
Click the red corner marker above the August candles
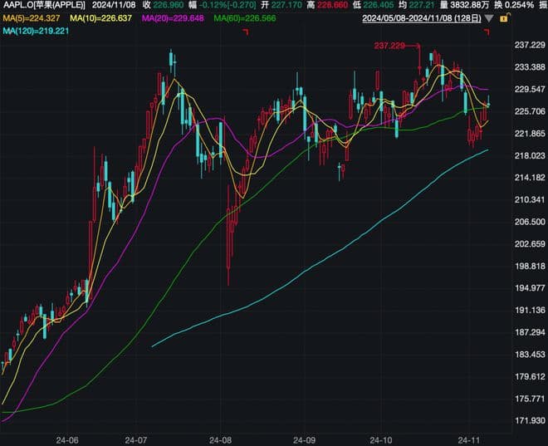point(246,32)
